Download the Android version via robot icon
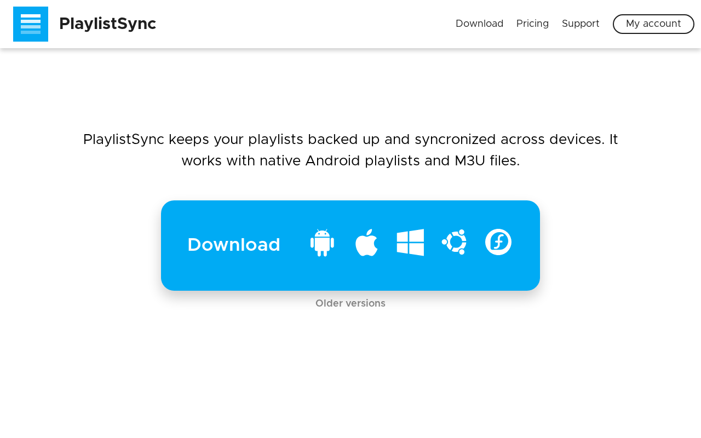Image resolution: width=701 pixels, height=438 pixels. (322, 243)
